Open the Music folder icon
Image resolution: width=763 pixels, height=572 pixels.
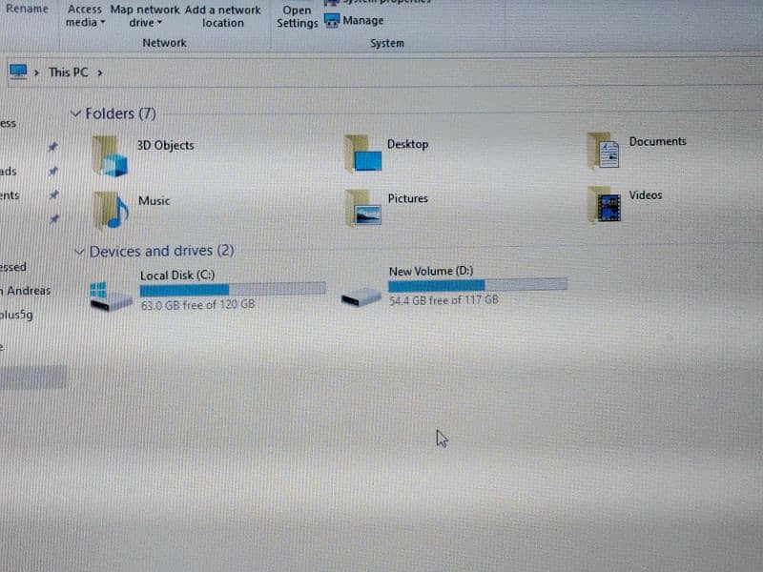coord(111,210)
